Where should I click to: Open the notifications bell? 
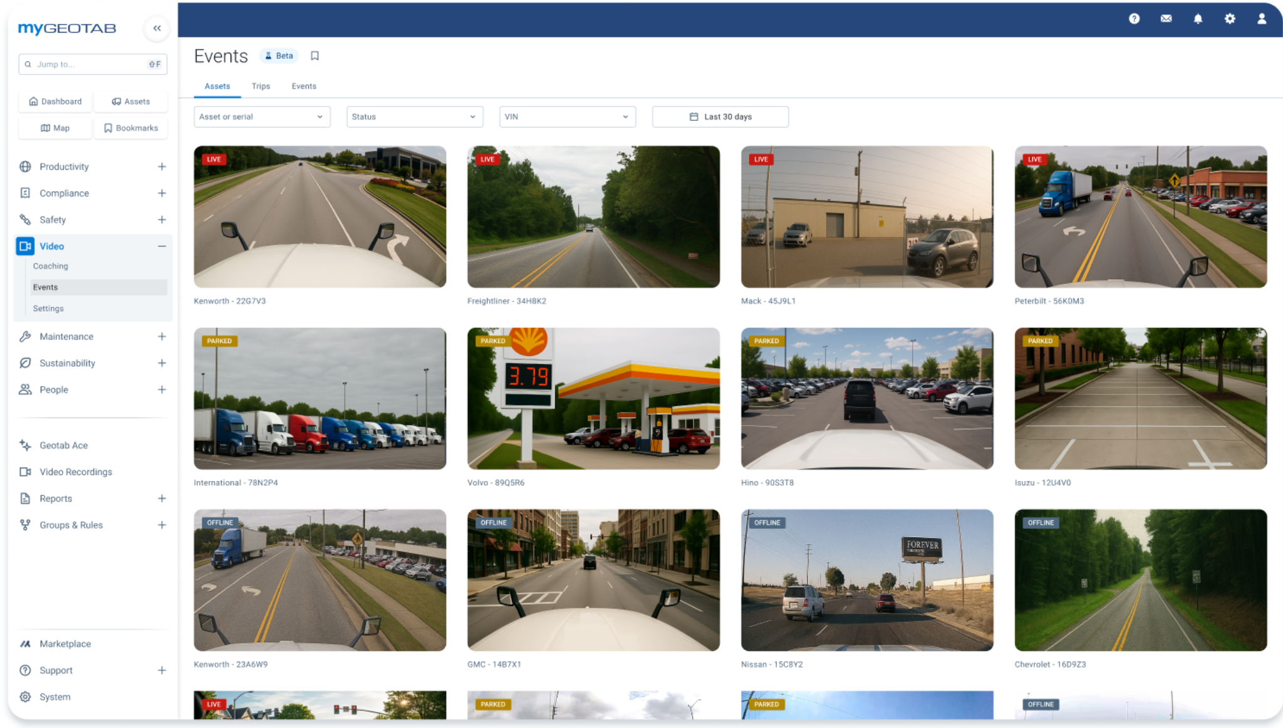[1198, 19]
